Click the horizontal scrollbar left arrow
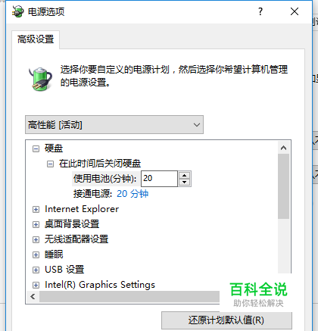Image resolution: width=318 pixels, height=331 pixels. click(x=33, y=296)
